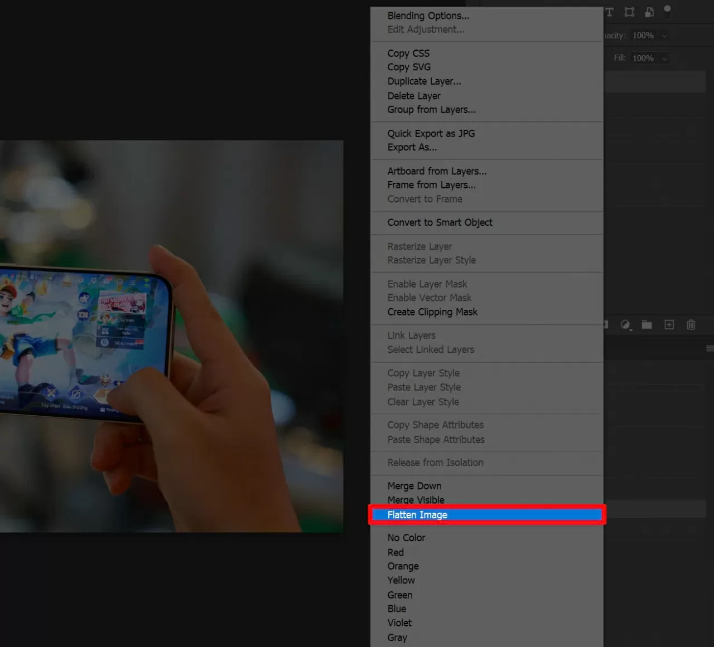This screenshot has height=647, width=714.
Task: Click the create new layer plus icon
Action: coord(669,325)
